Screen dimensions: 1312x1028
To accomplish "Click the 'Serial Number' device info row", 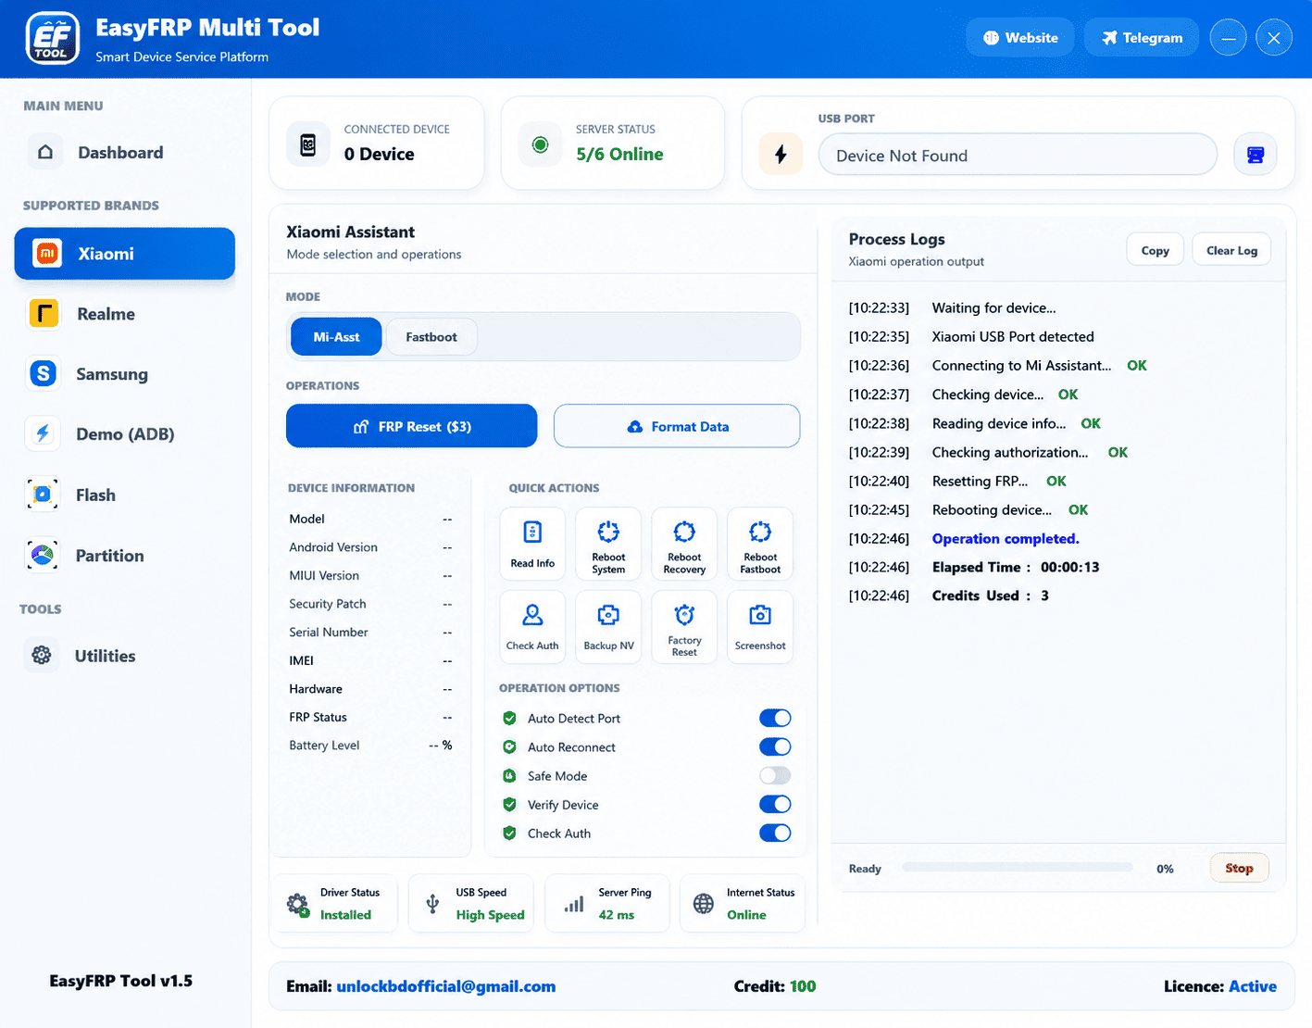I will (x=370, y=633).
